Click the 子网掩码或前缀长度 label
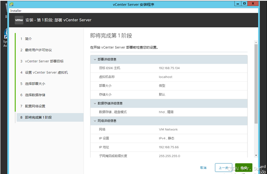 [113, 156]
